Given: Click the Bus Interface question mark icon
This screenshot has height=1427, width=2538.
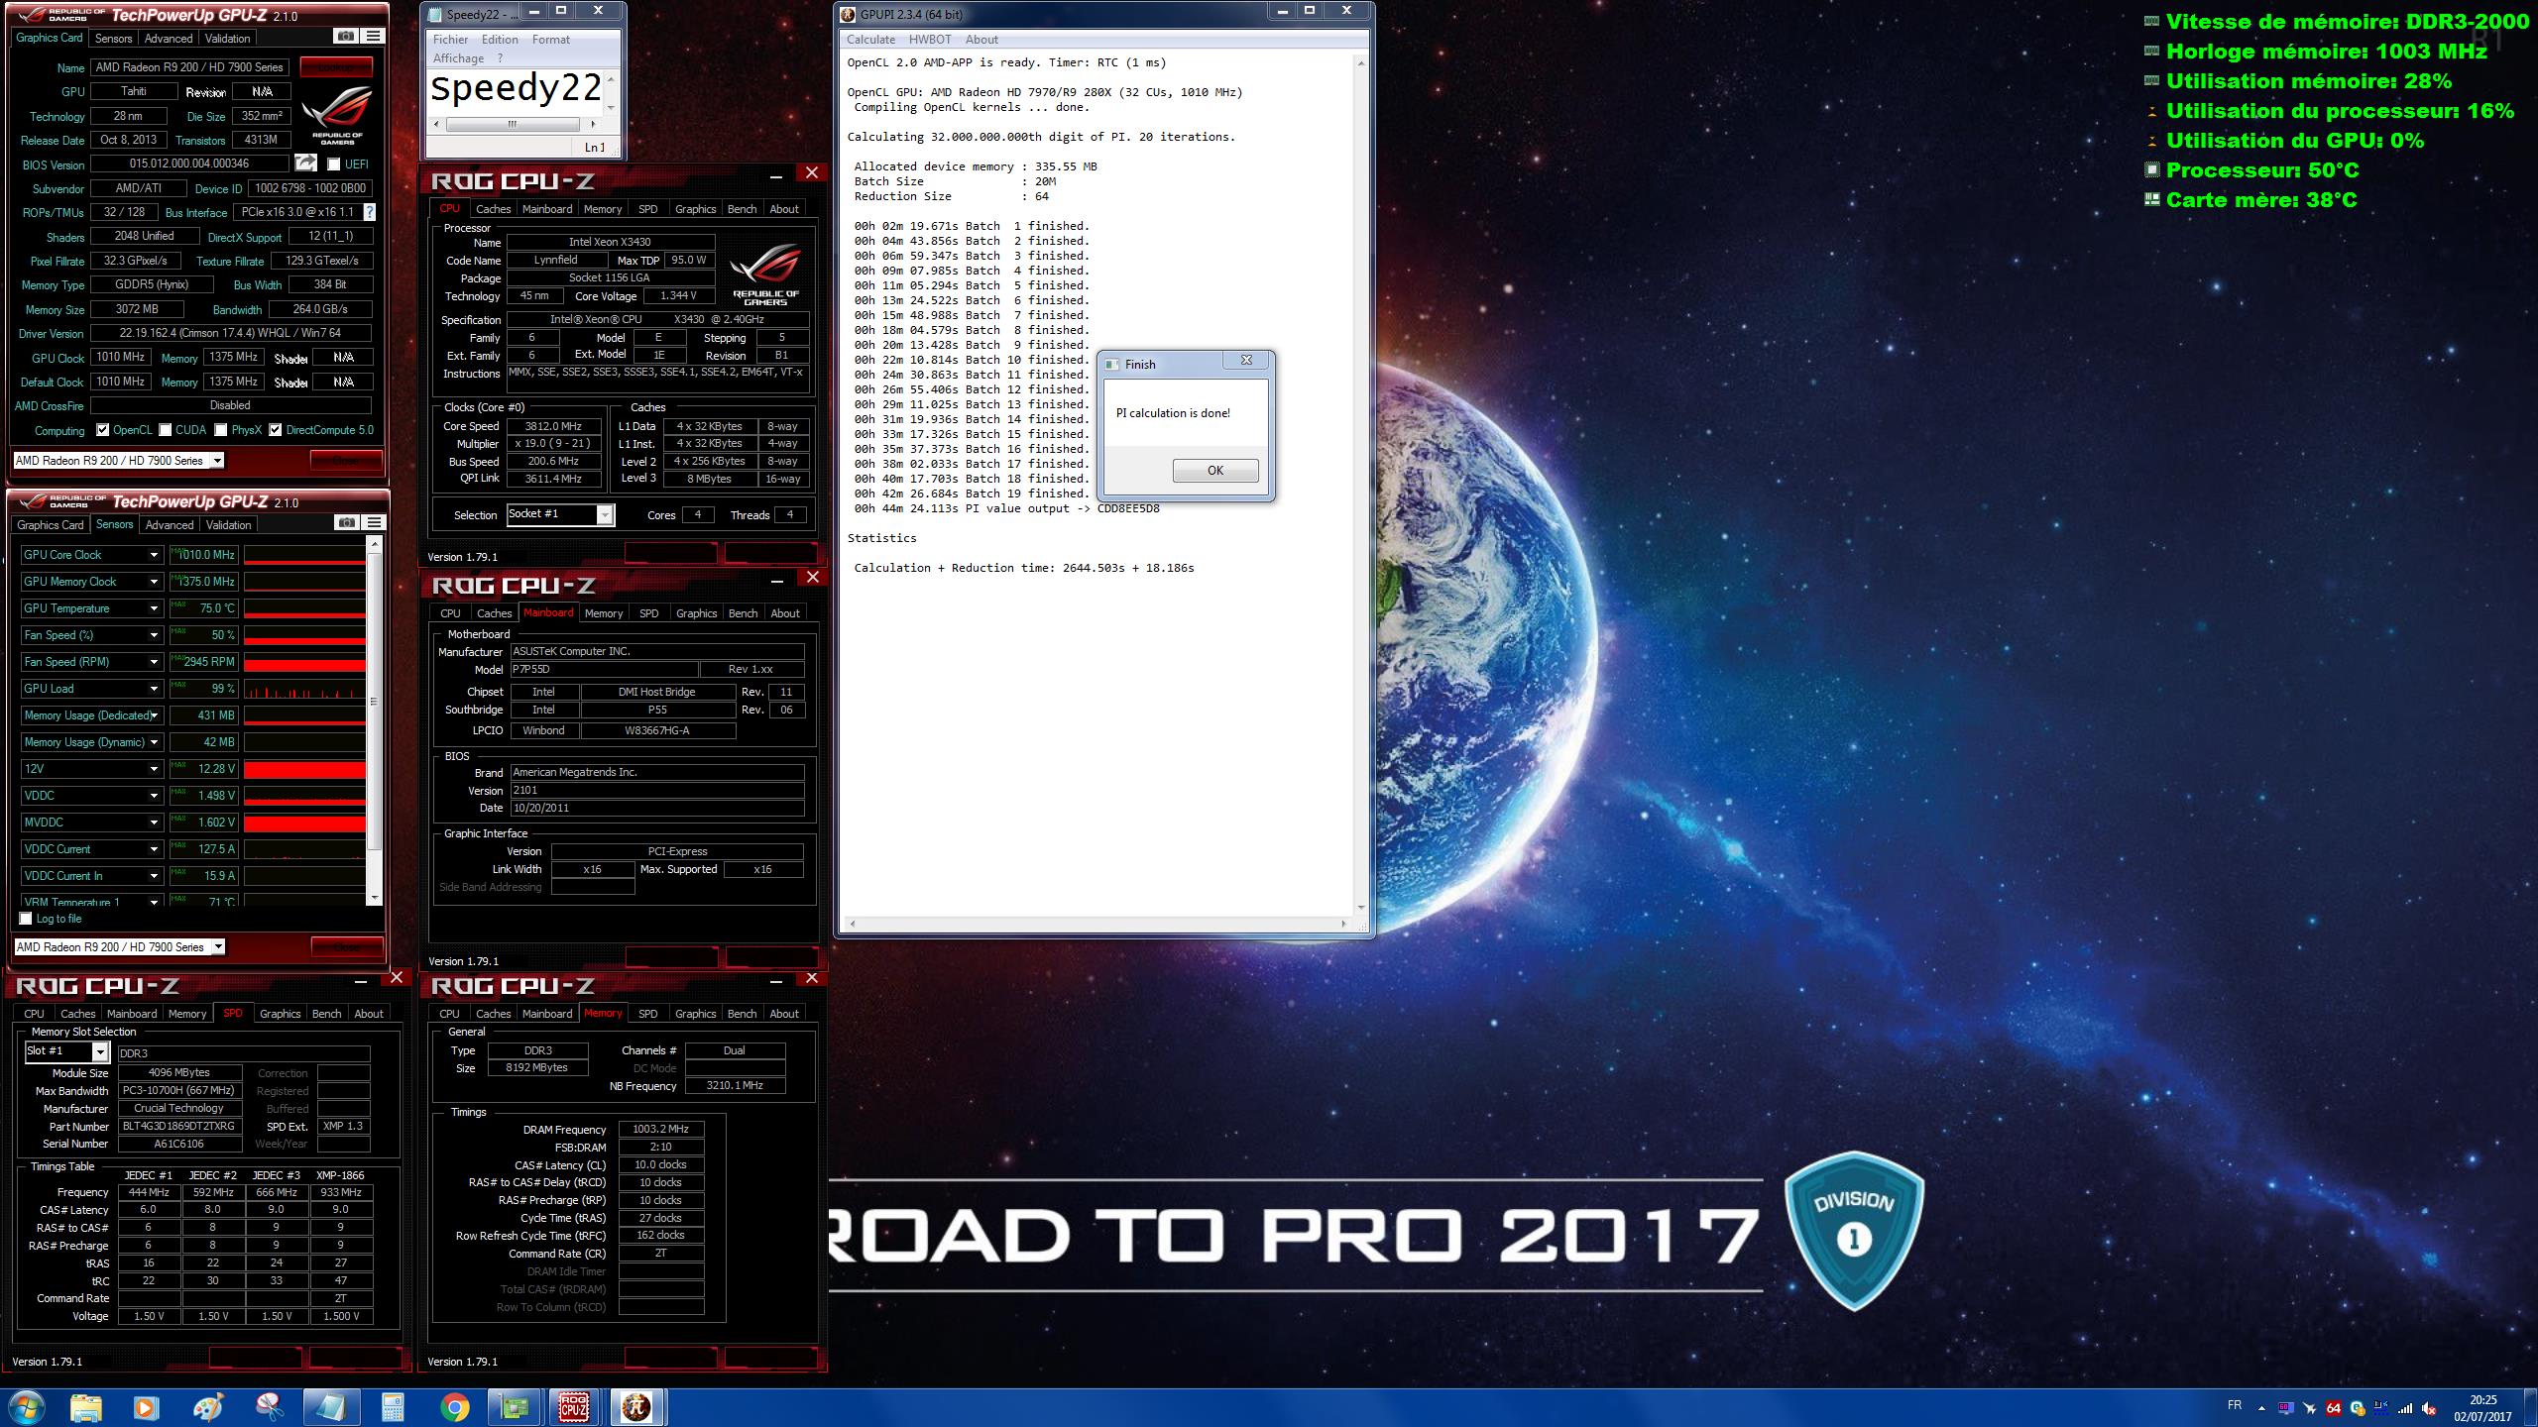Looking at the screenshot, I should 370,212.
